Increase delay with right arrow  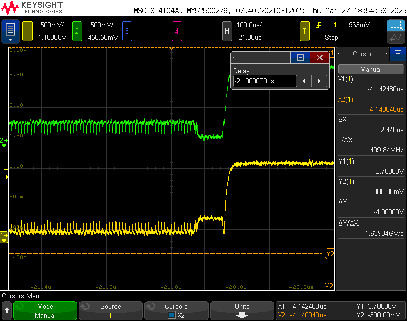pyautogui.click(x=319, y=81)
